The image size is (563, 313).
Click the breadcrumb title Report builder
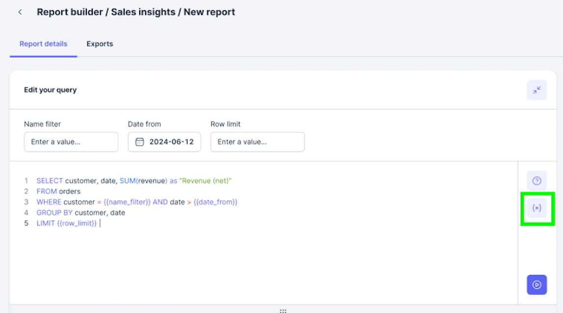point(70,12)
